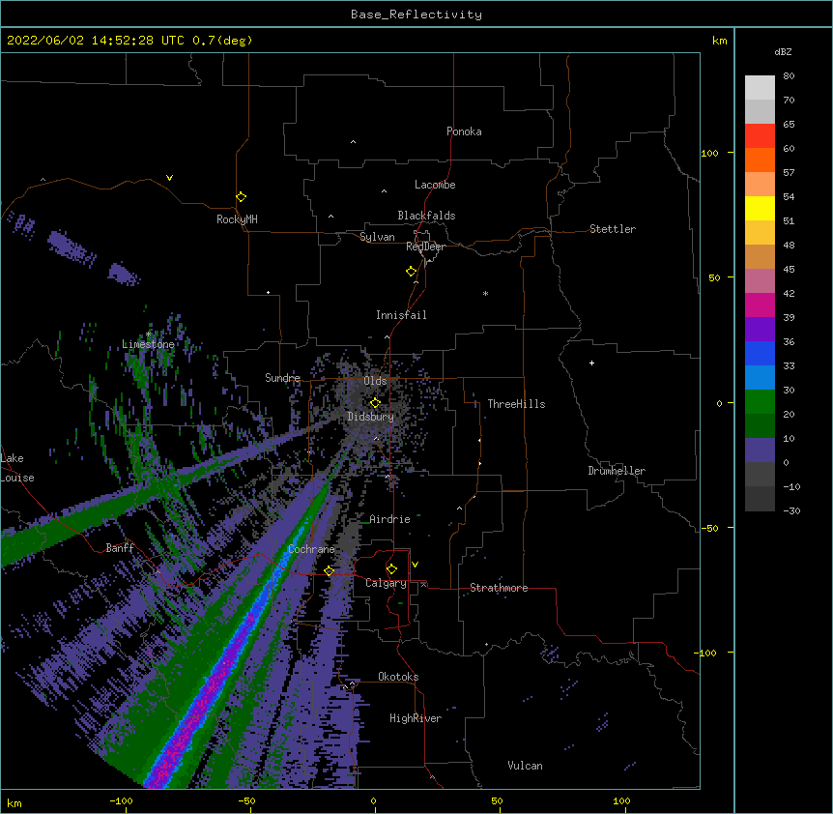The width and height of the screenshot is (833, 814).
Task: Click the Calgary city label
Action: tap(386, 583)
